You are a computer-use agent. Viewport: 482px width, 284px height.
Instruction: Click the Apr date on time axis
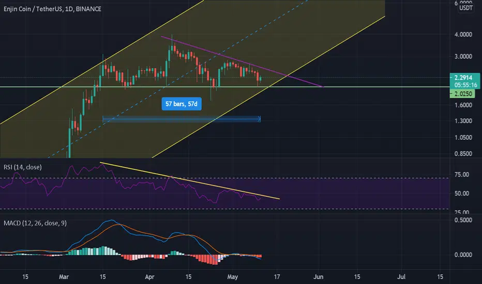pos(149,277)
